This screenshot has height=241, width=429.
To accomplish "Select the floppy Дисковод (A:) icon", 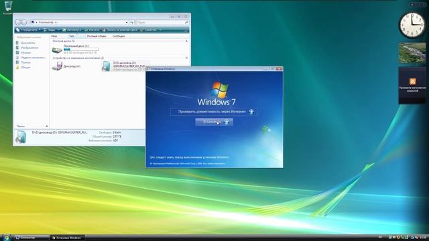I will (x=57, y=66).
